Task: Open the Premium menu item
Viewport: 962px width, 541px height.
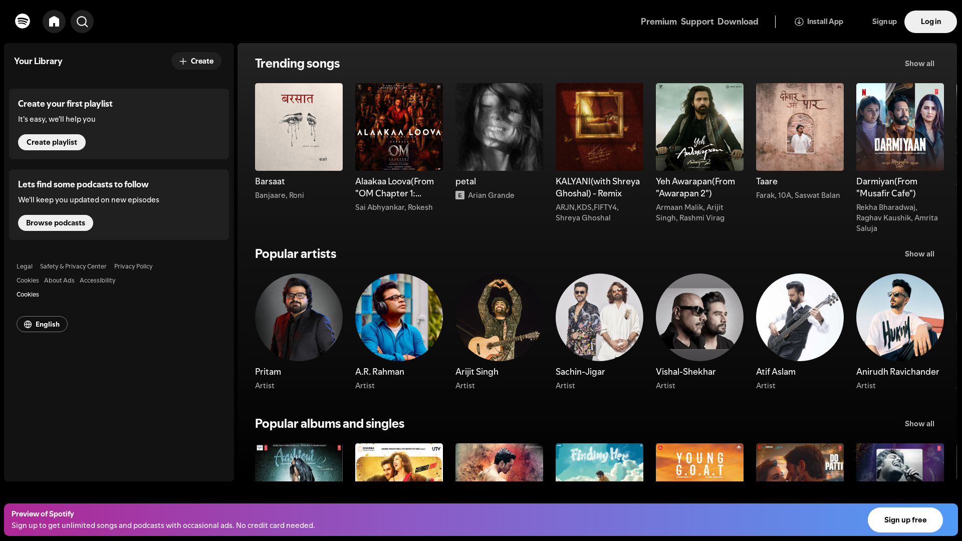Action: [x=659, y=22]
